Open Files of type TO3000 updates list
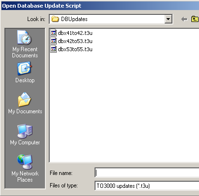 point(147,186)
